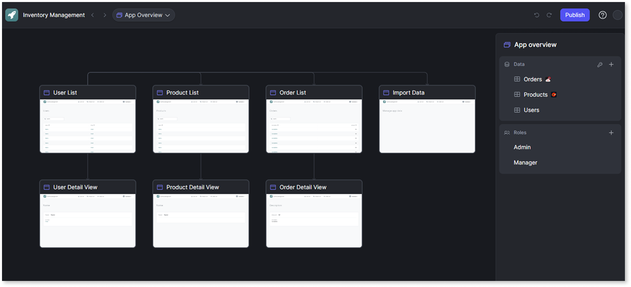Click the forward navigation chevron
The image size is (631, 287).
105,15
